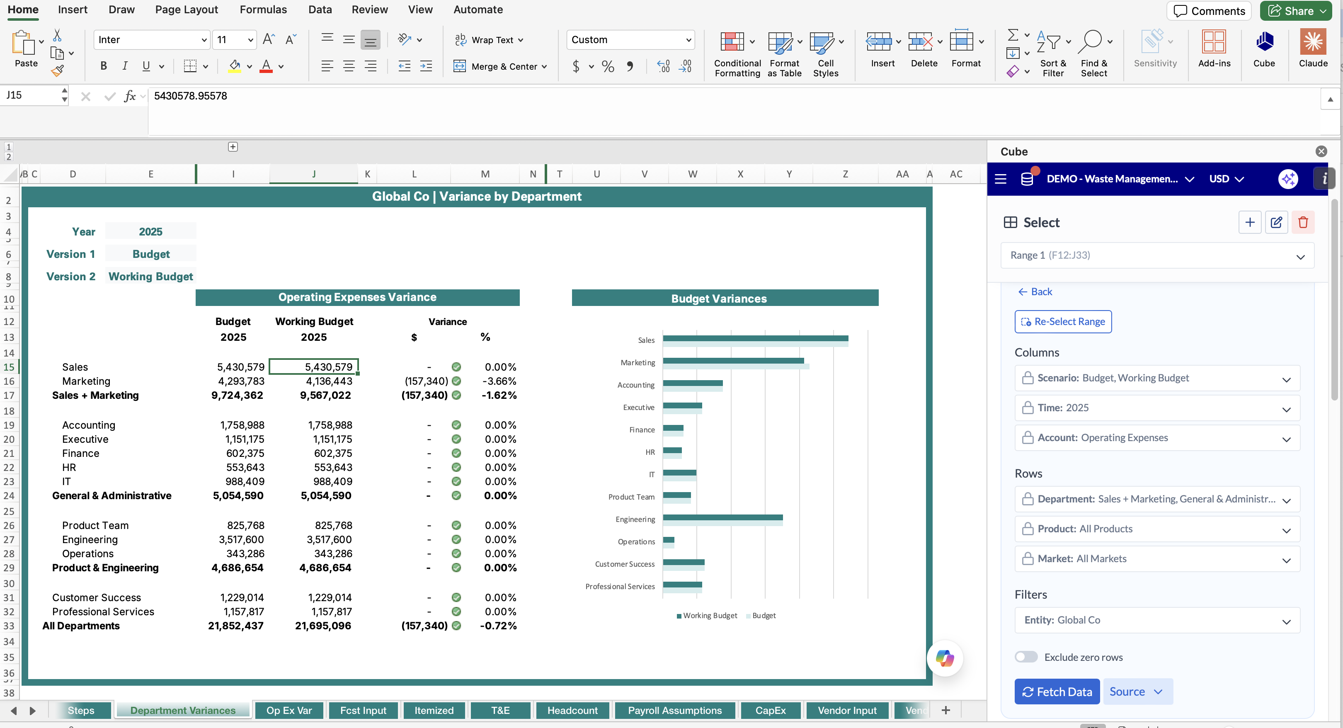Click the accounting dollar format icon
This screenshot has width=1343, height=728.
576,66
